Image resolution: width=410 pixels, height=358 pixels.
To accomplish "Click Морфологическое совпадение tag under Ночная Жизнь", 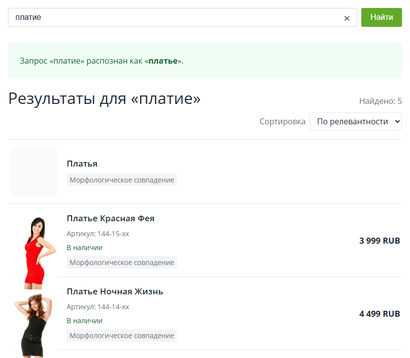I will click(122, 335).
